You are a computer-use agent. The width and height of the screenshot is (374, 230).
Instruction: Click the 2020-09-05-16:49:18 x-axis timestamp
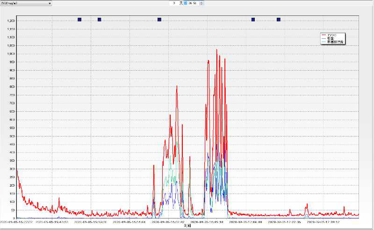pyautogui.click(x=207, y=222)
